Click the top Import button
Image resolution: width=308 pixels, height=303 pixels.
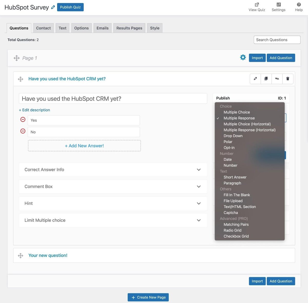[257, 58]
